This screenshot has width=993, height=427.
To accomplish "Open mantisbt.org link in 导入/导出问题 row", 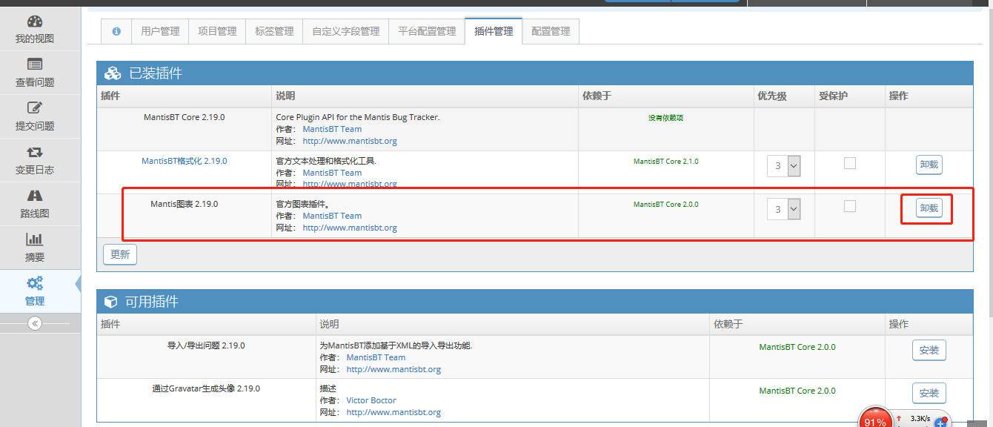I will click(x=393, y=369).
